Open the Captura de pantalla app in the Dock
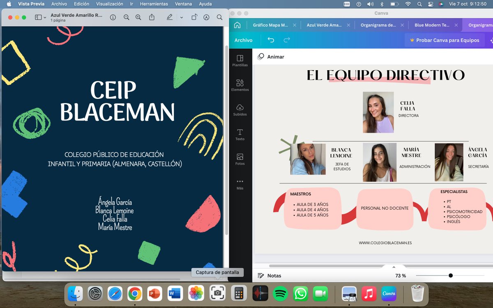The image size is (493, 308). click(217, 293)
